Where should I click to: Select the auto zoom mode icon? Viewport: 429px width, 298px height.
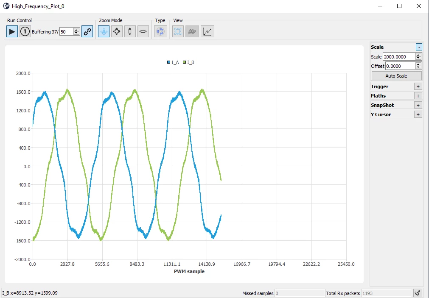(x=104, y=31)
